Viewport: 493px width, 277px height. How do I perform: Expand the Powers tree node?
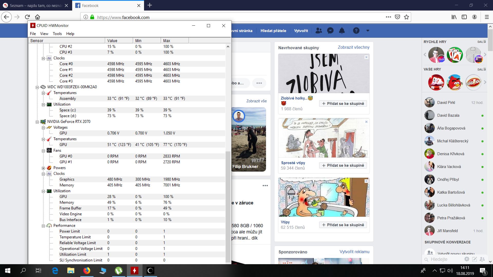(43, 168)
